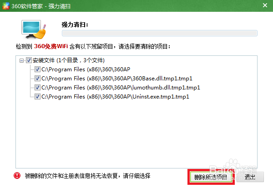Viewport: 273px width, 188px height.
Task: Select the C:\Program Files (x86)\360\360AP path row
Action: click(86, 69)
